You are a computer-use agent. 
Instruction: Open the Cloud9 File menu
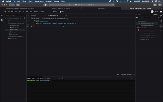(9, 12)
